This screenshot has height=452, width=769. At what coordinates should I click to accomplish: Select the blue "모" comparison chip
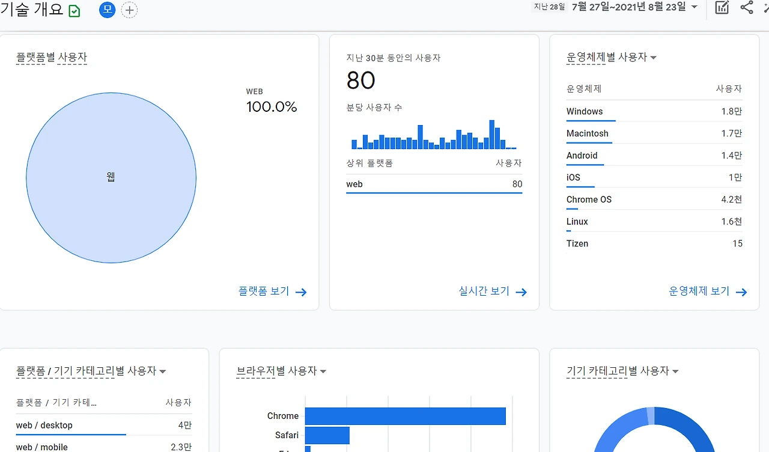point(107,10)
